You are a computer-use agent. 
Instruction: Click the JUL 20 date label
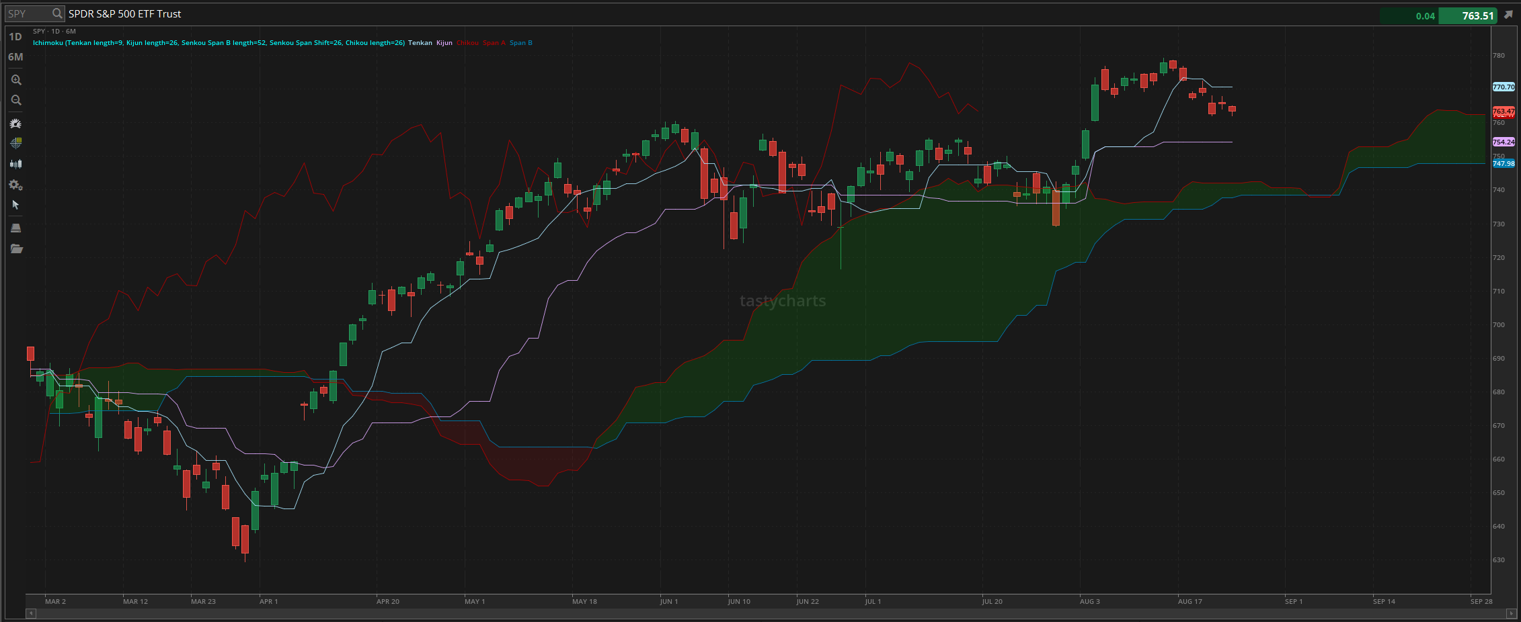click(992, 601)
